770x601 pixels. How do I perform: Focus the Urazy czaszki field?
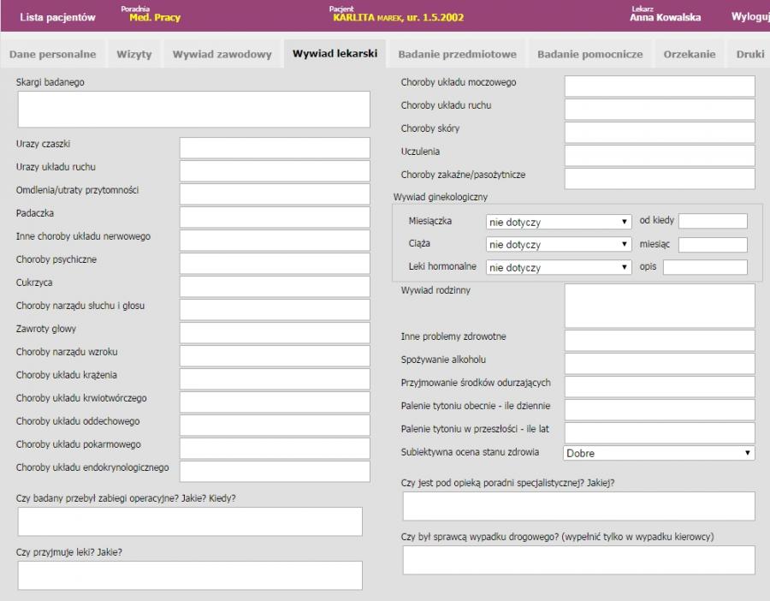point(275,148)
